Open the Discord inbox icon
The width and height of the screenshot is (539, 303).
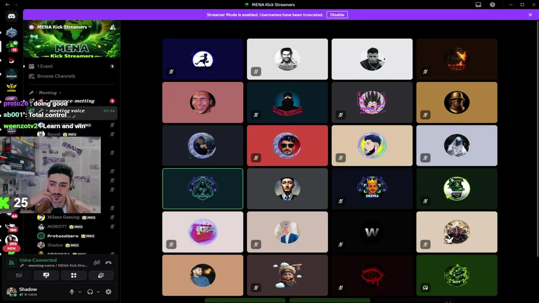coord(478,5)
